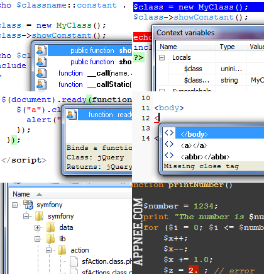
Task: Click the <body> tag on line 11
Action: (x=169, y=108)
